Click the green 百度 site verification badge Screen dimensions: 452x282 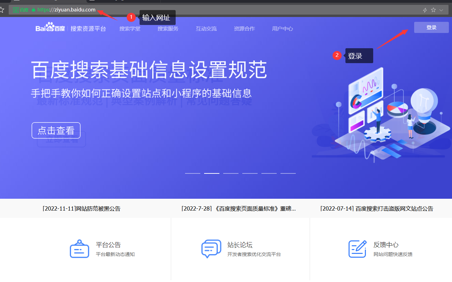pos(21,10)
